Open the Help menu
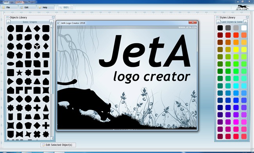254x153 pixels. pos(45,7)
